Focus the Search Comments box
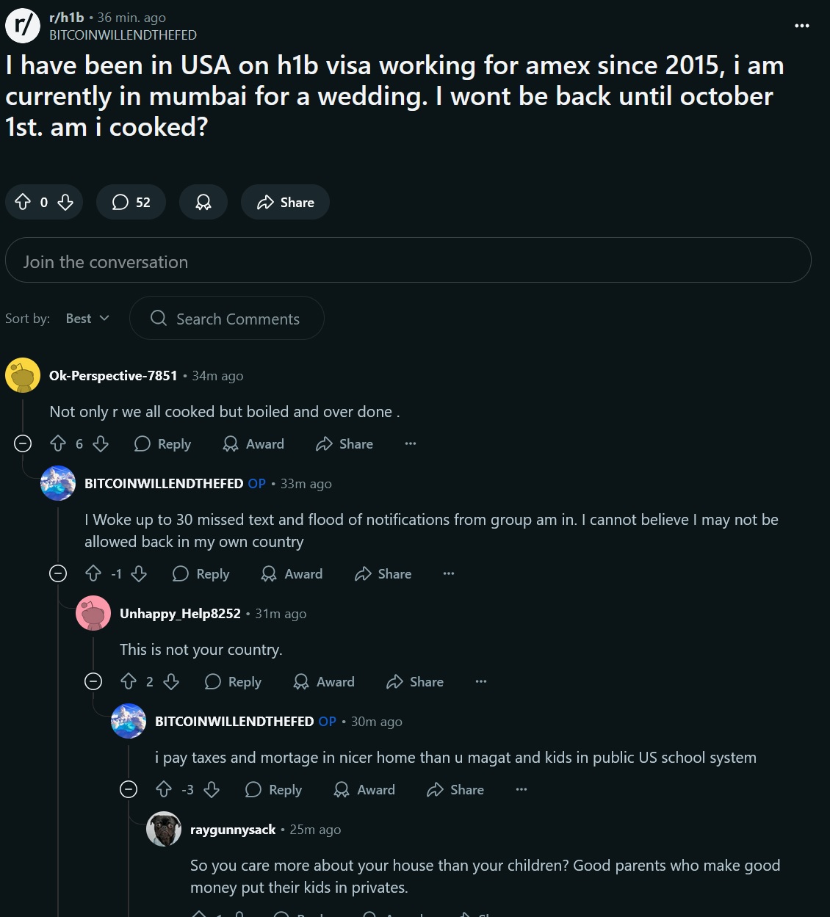This screenshot has width=830, height=917. tap(237, 319)
